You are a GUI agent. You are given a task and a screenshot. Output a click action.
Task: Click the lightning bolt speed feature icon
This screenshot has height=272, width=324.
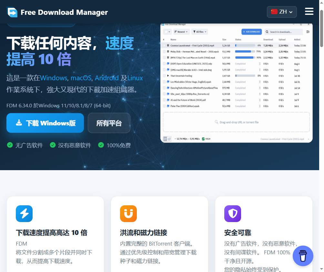point(24,214)
